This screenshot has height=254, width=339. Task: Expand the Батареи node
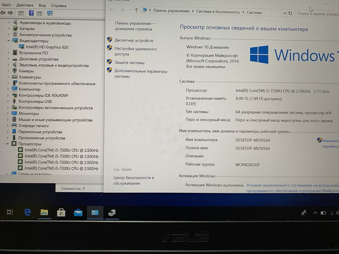tap(9, 28)
